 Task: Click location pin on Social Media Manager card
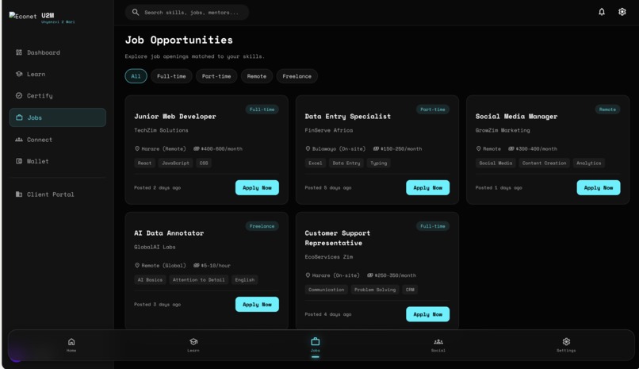pos(478,149)
